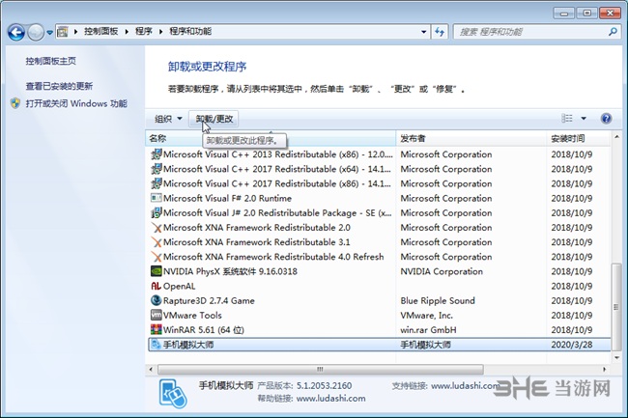Click the 2020/3/28 install date cell
The width and height of the screenshot is (628, 418).
tap(572, 345)
